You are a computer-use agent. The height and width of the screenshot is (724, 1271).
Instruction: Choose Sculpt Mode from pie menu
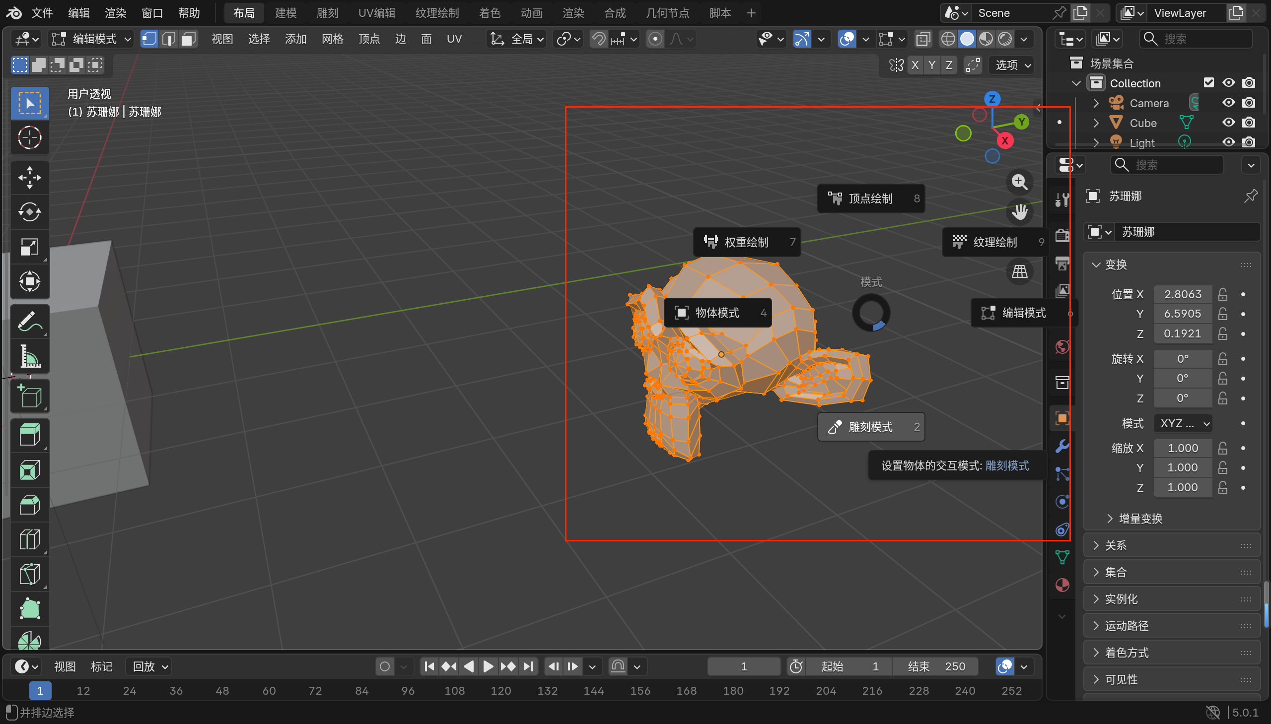click(x=870, y=427)
